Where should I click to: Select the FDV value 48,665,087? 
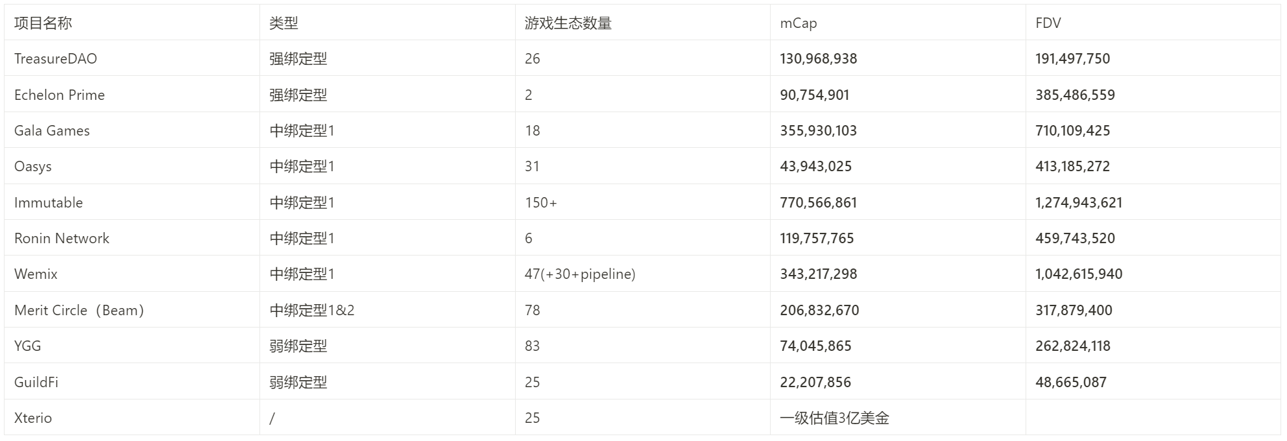coord(1071,382)
